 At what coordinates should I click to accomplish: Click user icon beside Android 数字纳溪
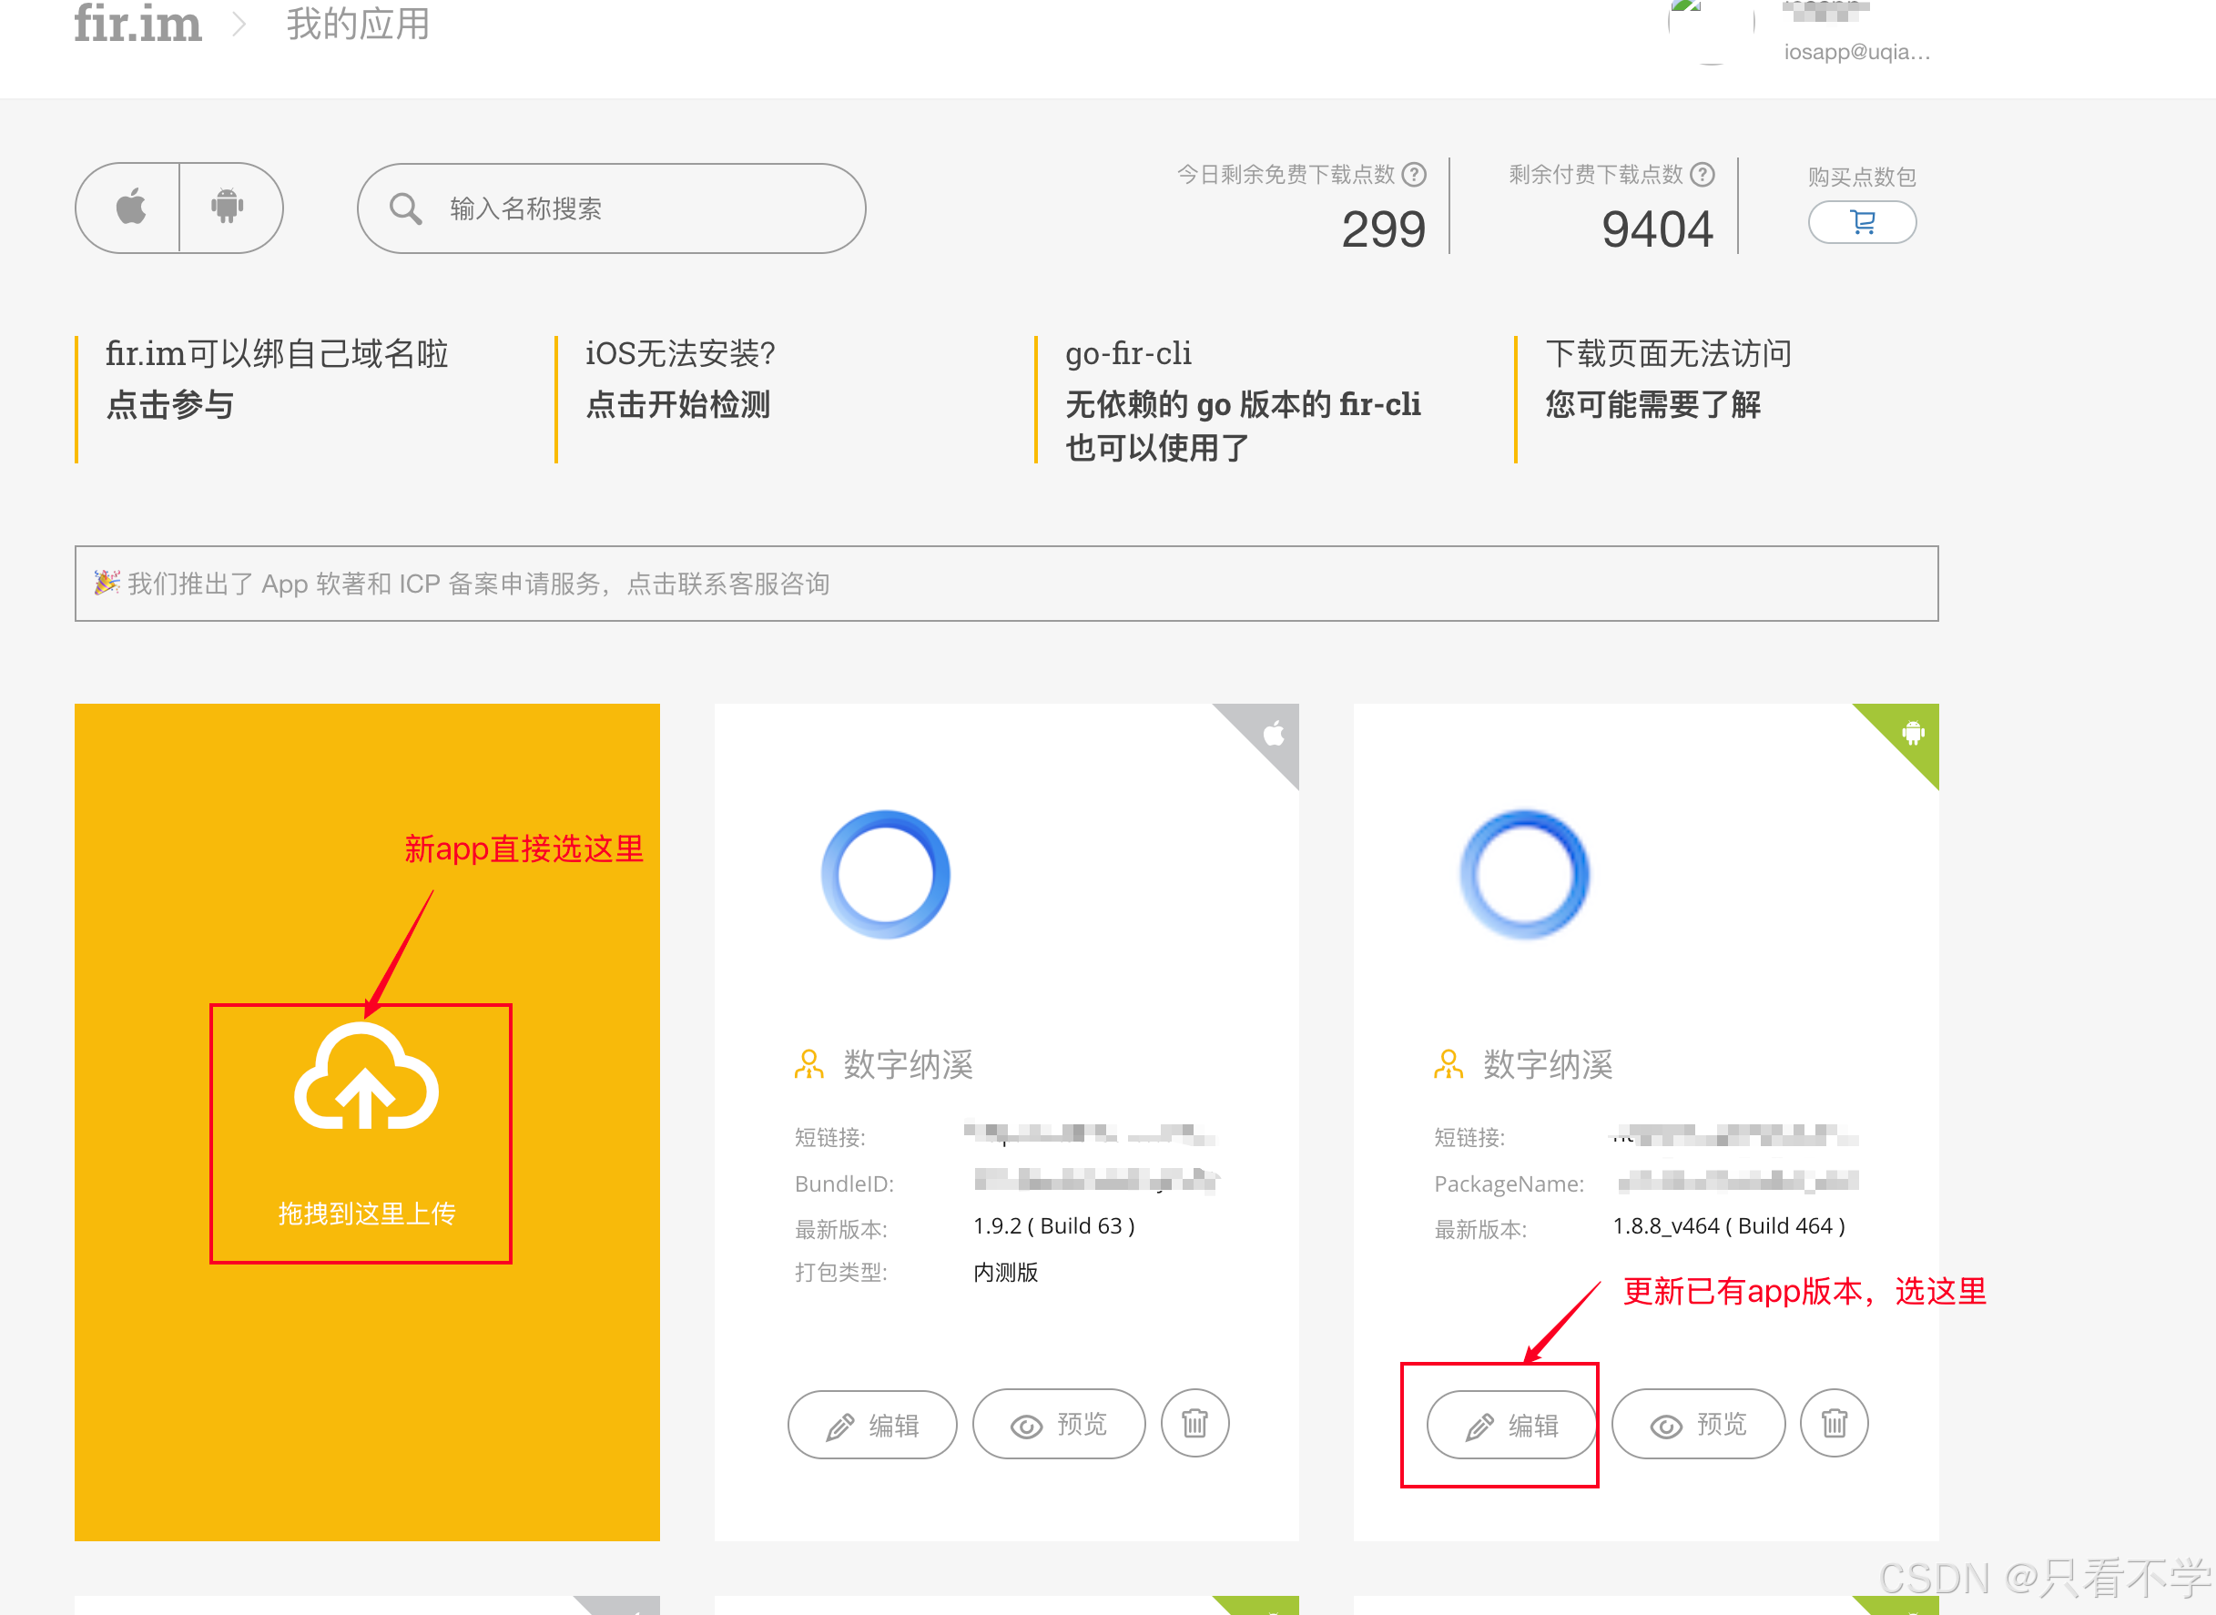(1448, 1064)
